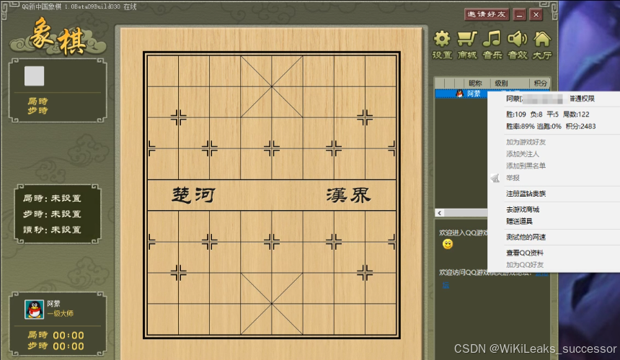Click the 积分 column header
620x360 pixels.
click(x=540, y=84)
